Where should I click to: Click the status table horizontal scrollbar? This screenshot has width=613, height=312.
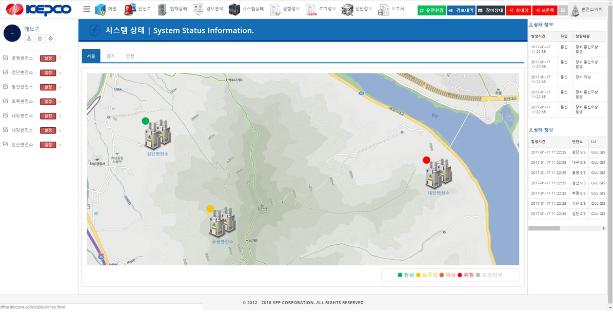click(x=544, y=228)
